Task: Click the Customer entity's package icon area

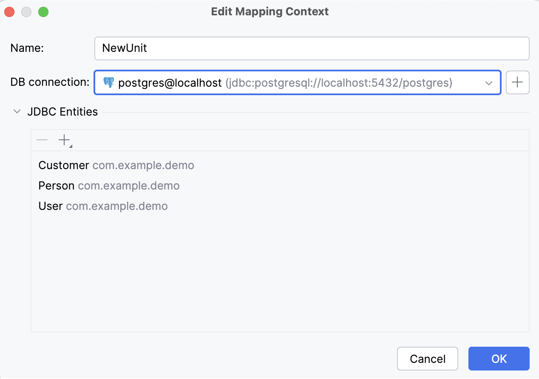Action: [143, 165]
